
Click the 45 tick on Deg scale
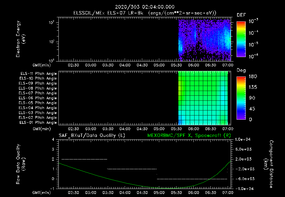(252, 109)
